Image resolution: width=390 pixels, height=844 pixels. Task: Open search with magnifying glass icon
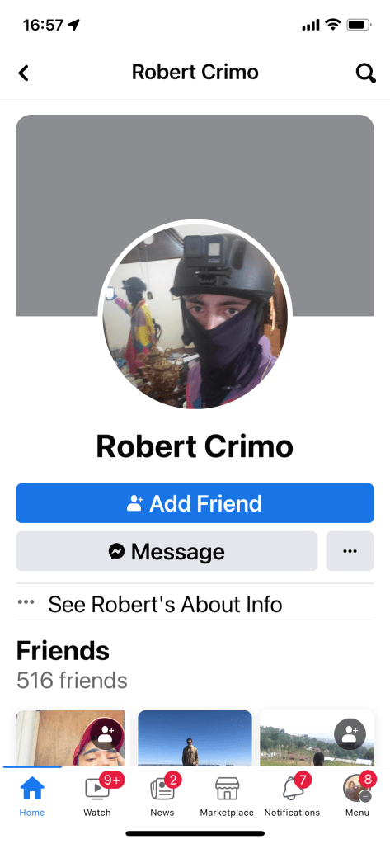pyautogui.click(x=366, y=73)
